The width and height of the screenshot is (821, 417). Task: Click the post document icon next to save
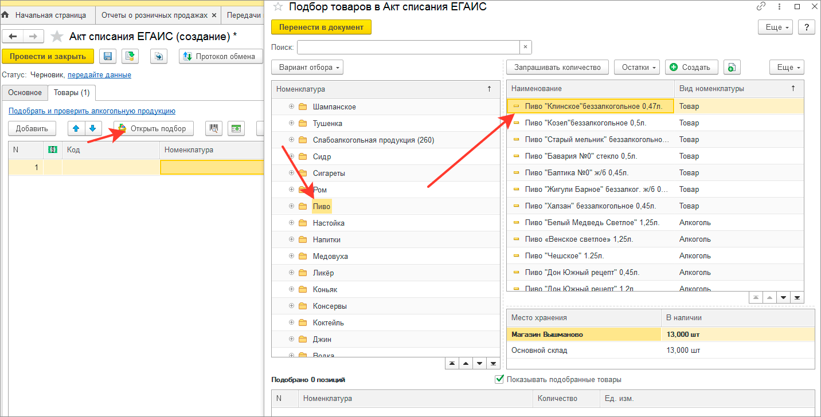[130, 56]
